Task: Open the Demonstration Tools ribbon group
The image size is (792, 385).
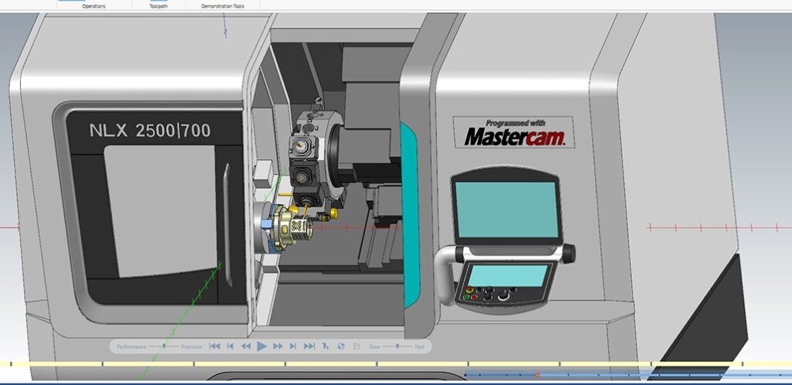Action: point(223,6)
